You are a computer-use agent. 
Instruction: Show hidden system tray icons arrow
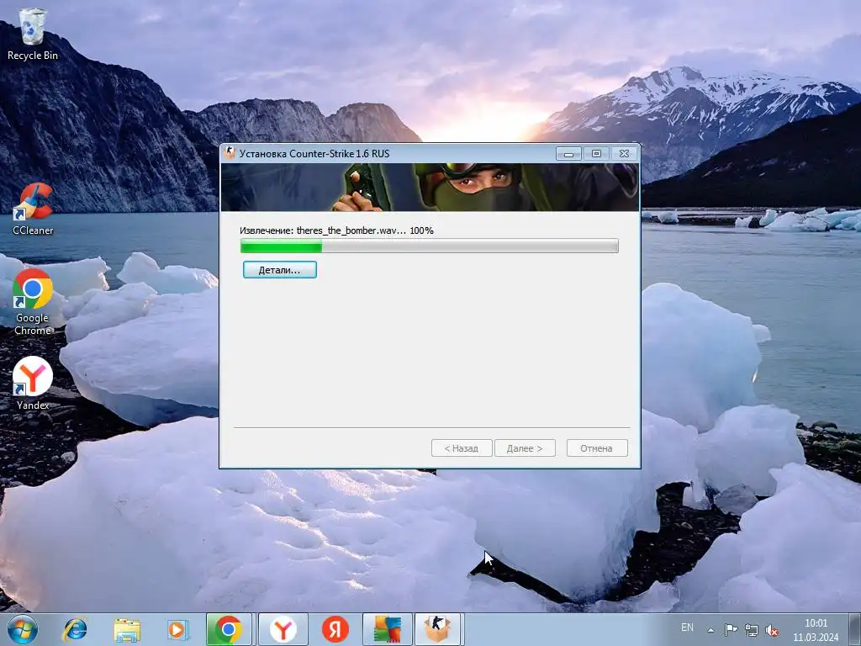[x=710, y=630]
